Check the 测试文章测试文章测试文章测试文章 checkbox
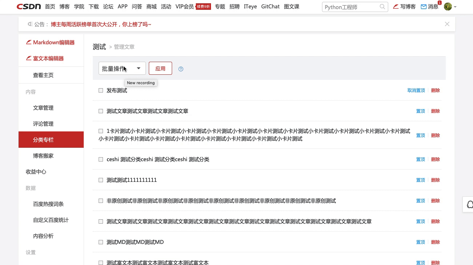This screenshot has width=473, height=265. [x=101, y=111]
